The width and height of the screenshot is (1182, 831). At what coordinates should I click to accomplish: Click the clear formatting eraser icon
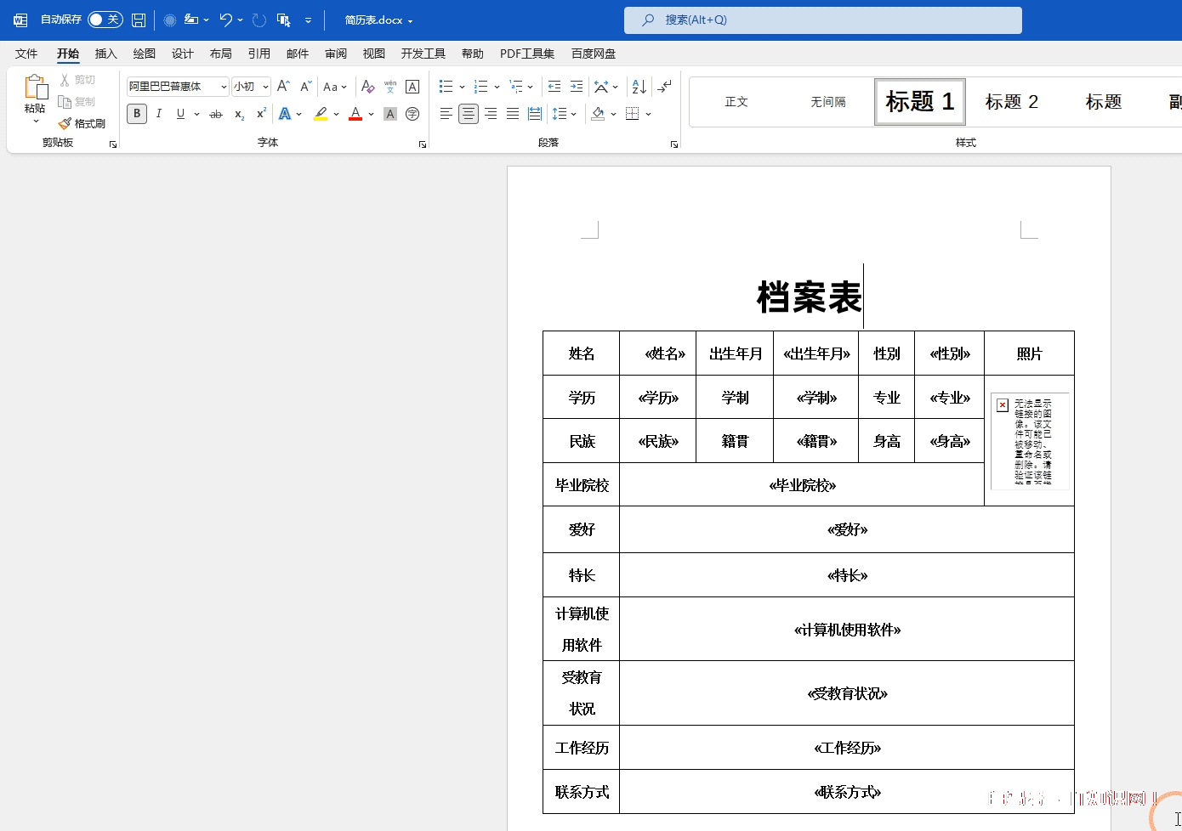367,87
